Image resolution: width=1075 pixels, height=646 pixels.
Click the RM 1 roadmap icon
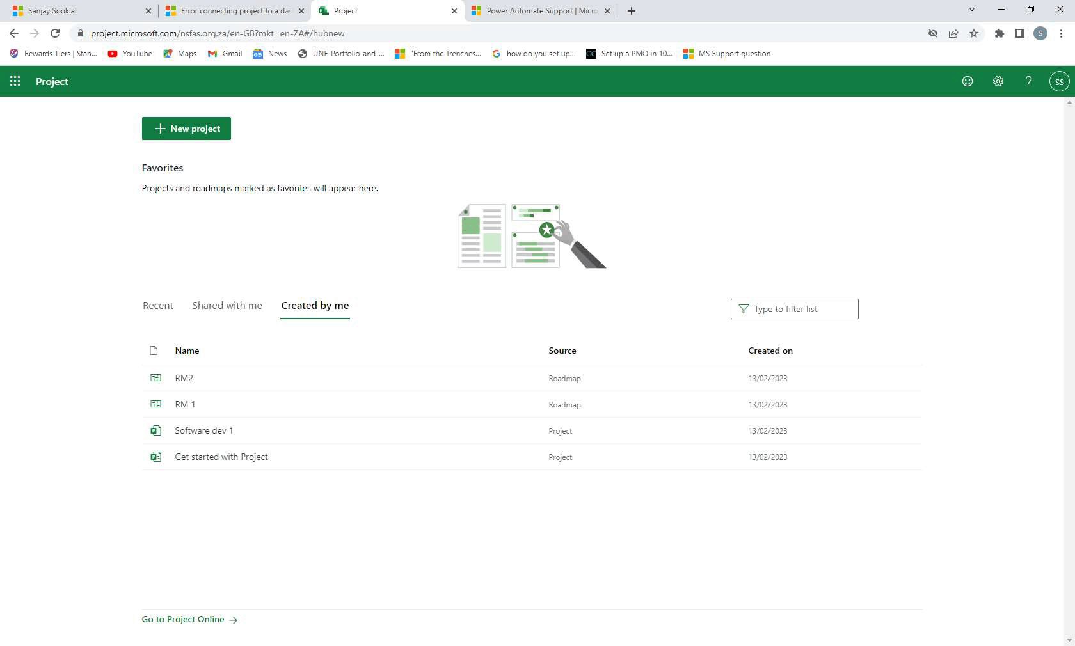[x=155, y=404]
